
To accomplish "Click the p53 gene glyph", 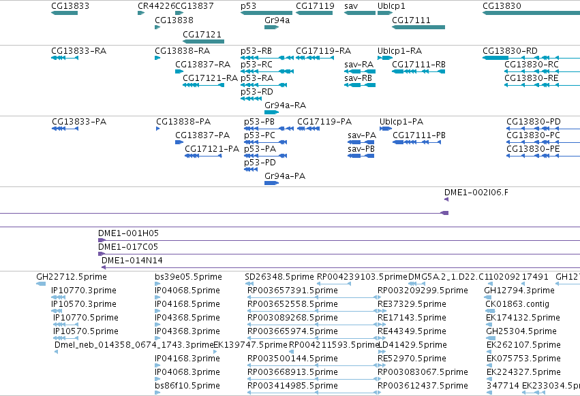I will [x=266, y=13].
